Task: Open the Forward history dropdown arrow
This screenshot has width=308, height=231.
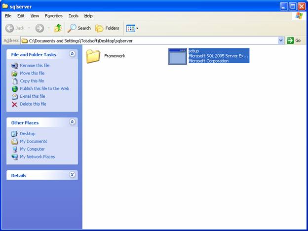Action: coord(49,28)
